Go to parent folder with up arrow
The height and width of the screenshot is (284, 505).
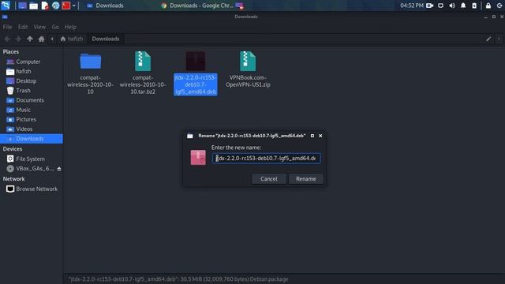(30, 39)
